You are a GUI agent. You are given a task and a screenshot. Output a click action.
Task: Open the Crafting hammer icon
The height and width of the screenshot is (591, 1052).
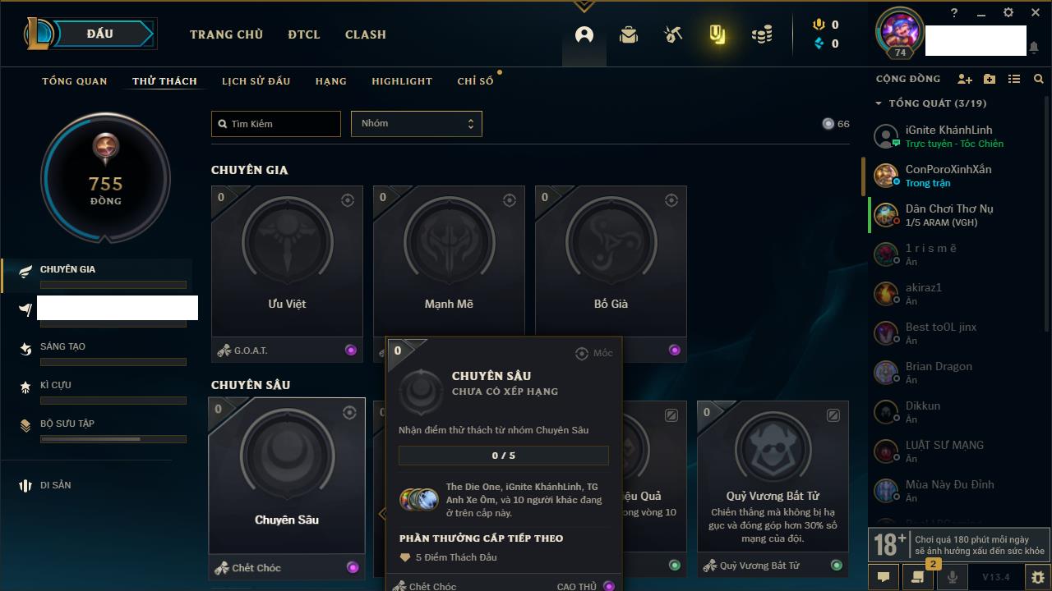point(673,34)
